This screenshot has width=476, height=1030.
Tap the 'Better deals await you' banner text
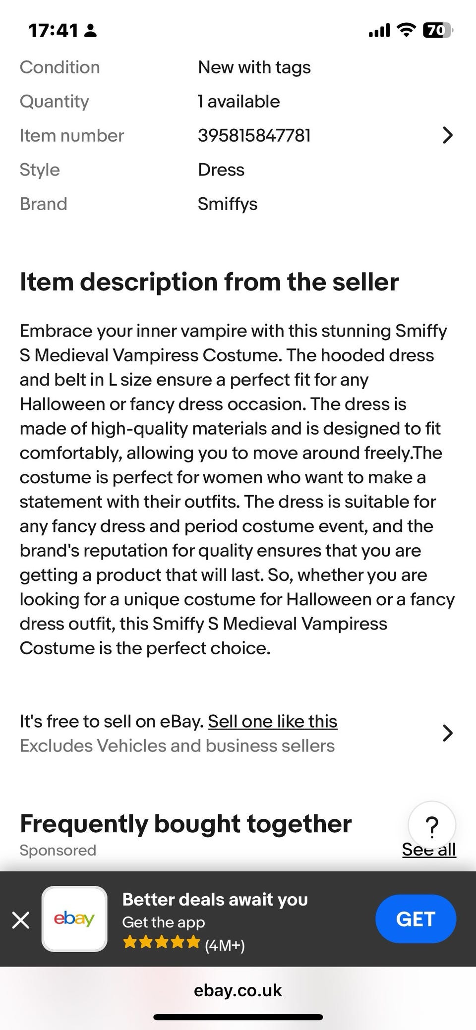click(x=215, y=899)
